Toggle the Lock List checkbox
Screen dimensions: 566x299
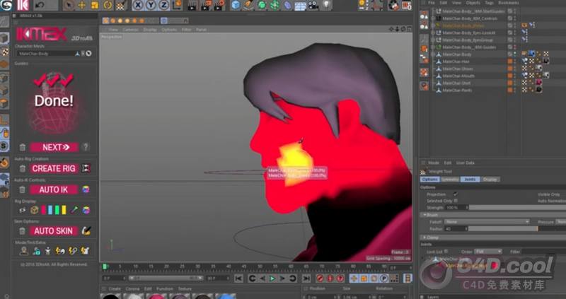click(446, 252)
